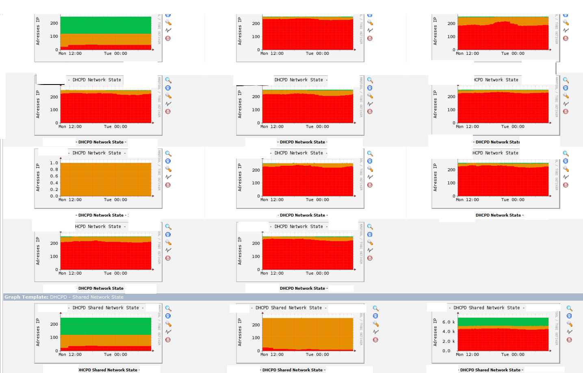The image size is (583, 373).
Task: Open graph properties wrench for second-row left graph
Action: click(x=168, y=96)
